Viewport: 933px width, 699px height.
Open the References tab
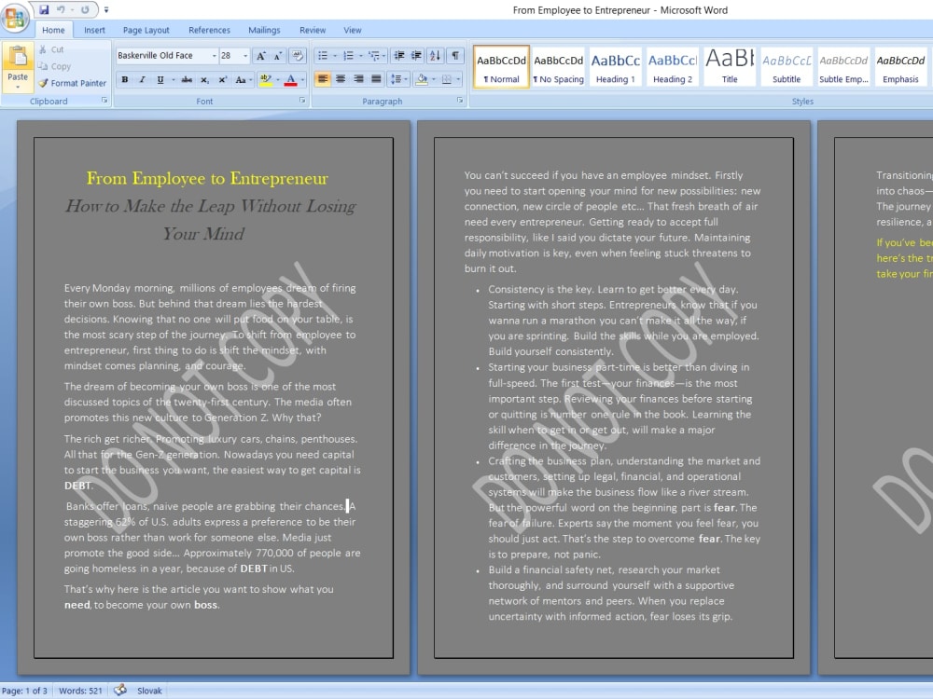pyautogui.click(x=209, y=30)
